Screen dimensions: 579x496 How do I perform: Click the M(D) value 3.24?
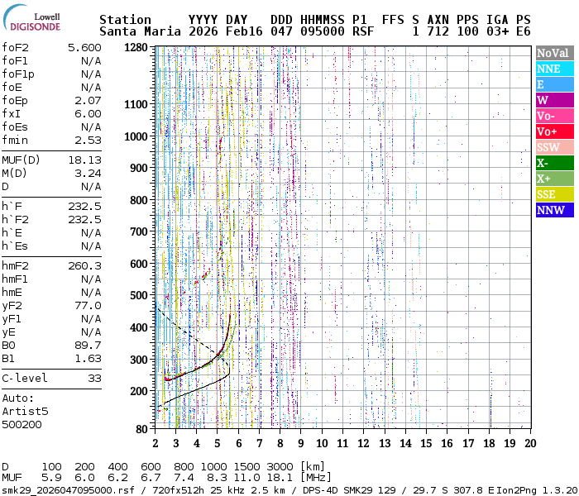coord(88,173)
